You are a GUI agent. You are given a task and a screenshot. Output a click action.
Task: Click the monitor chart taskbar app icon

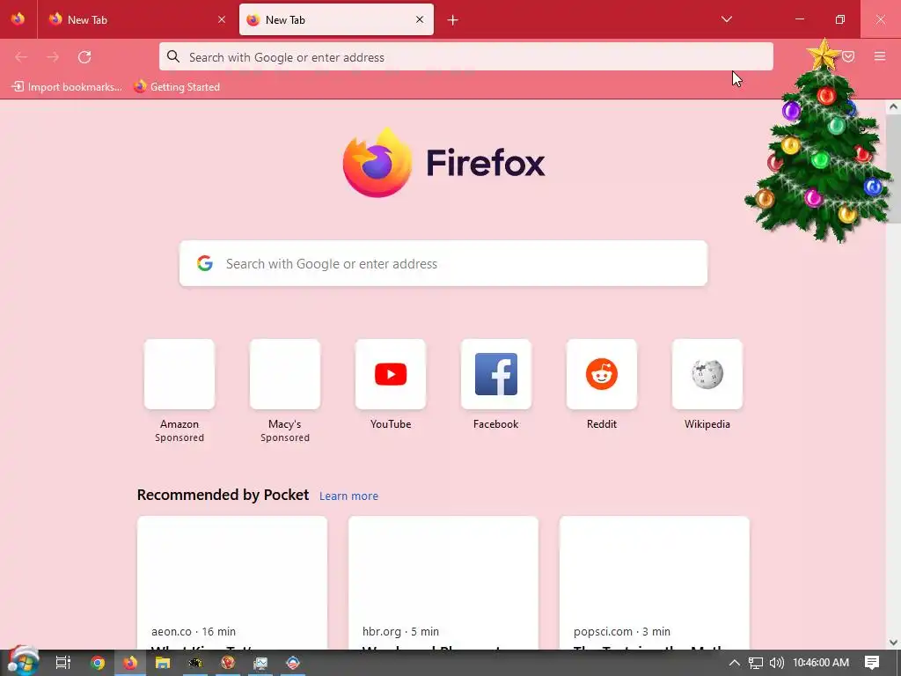[x=260, y=663]
